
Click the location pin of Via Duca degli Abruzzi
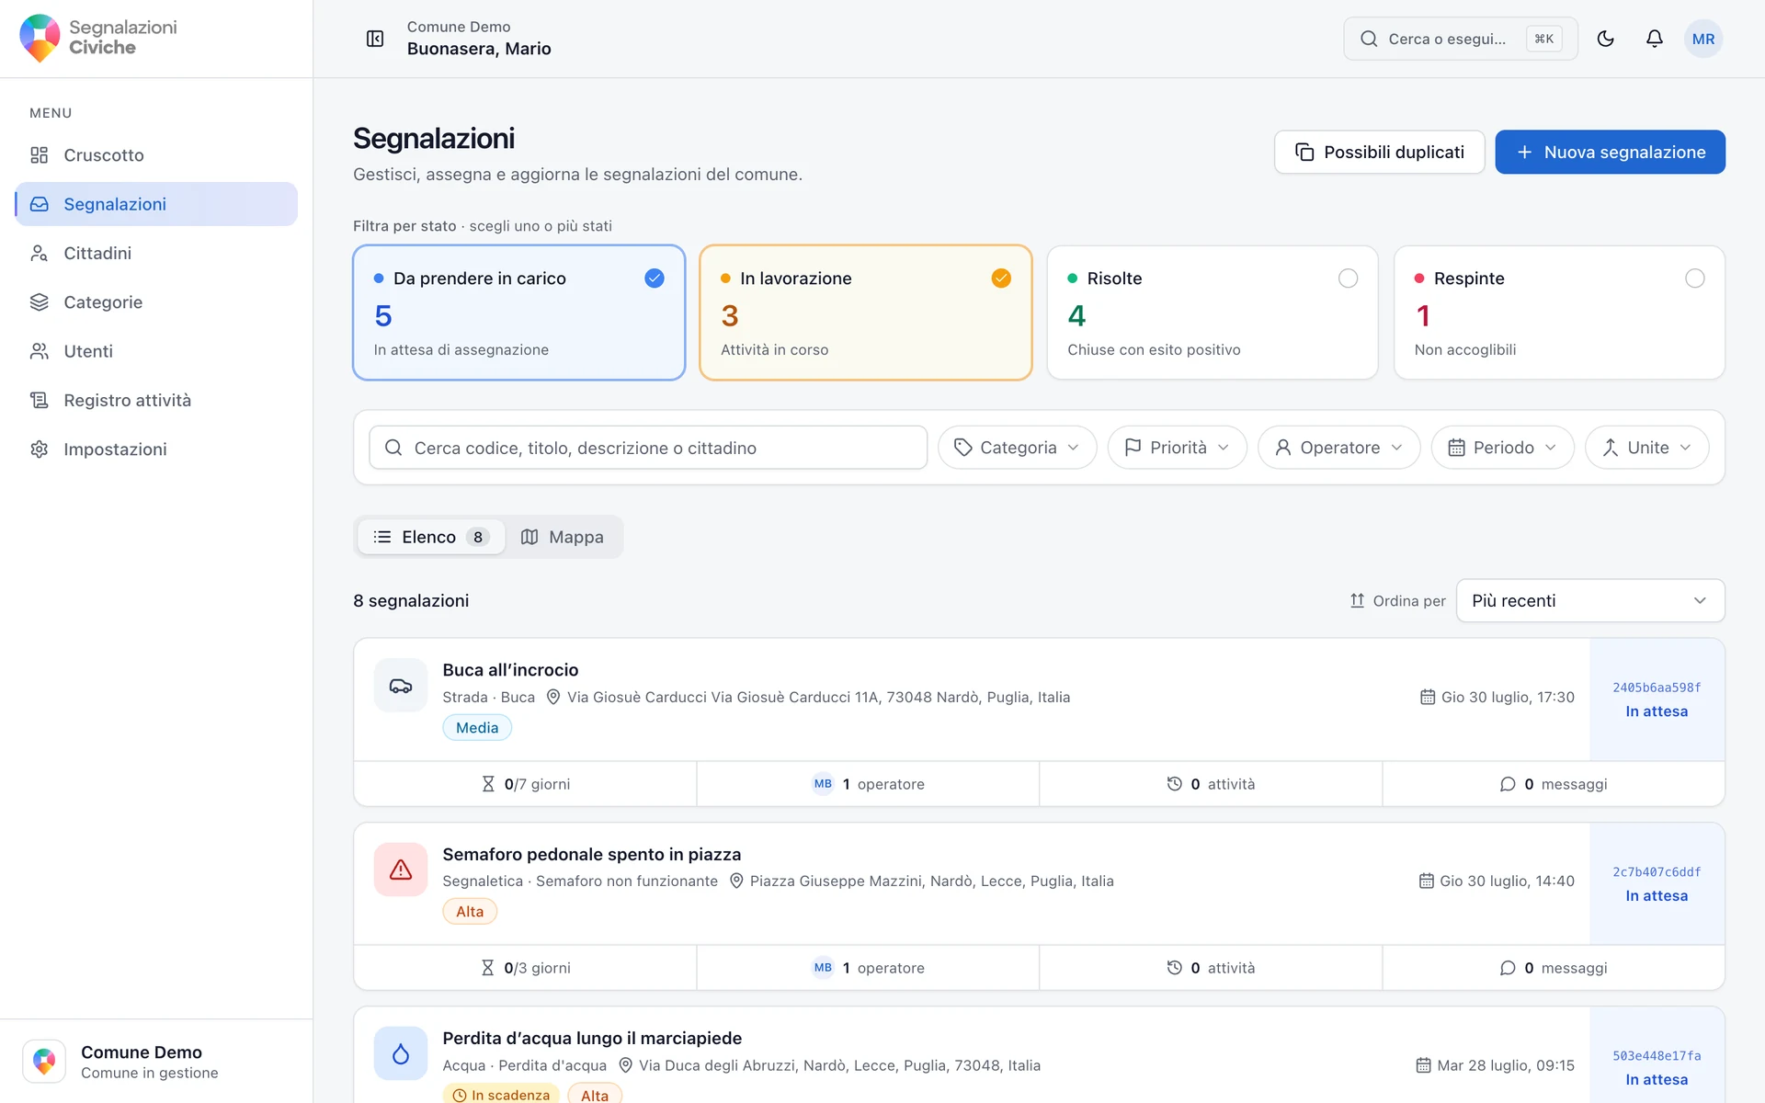626,1065
